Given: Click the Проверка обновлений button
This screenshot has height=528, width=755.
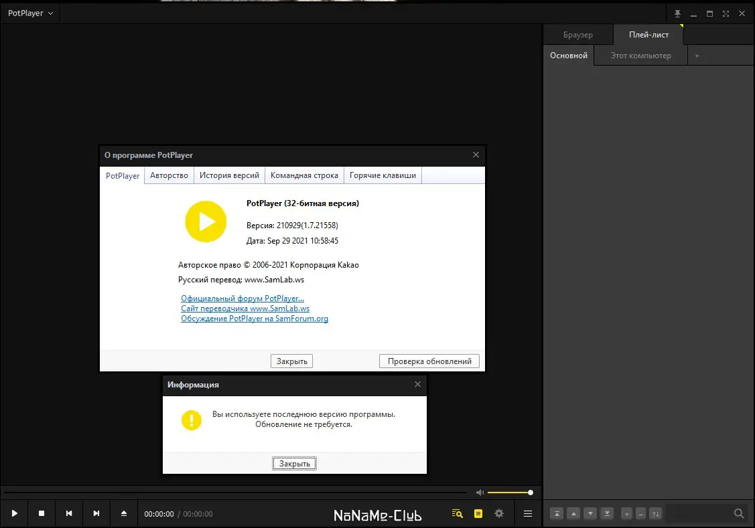Looking at the screenshot, I should 429,361.
